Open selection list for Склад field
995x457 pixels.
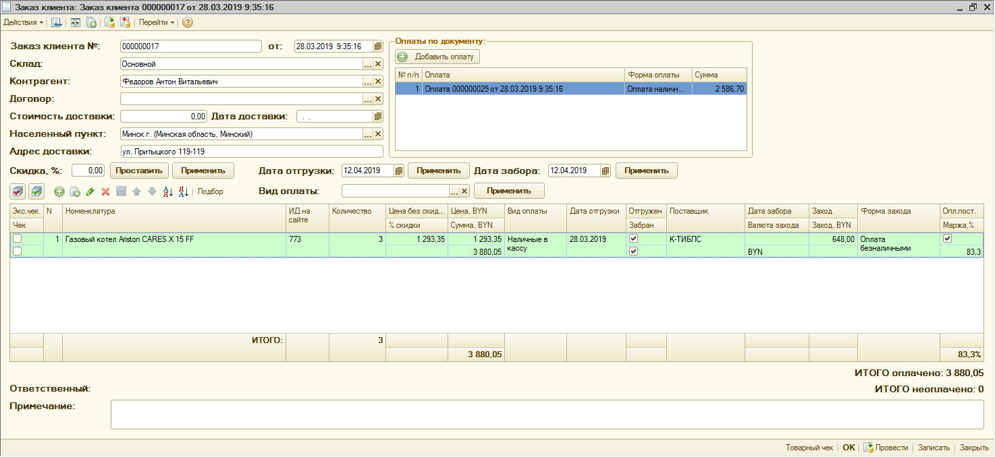368,64
